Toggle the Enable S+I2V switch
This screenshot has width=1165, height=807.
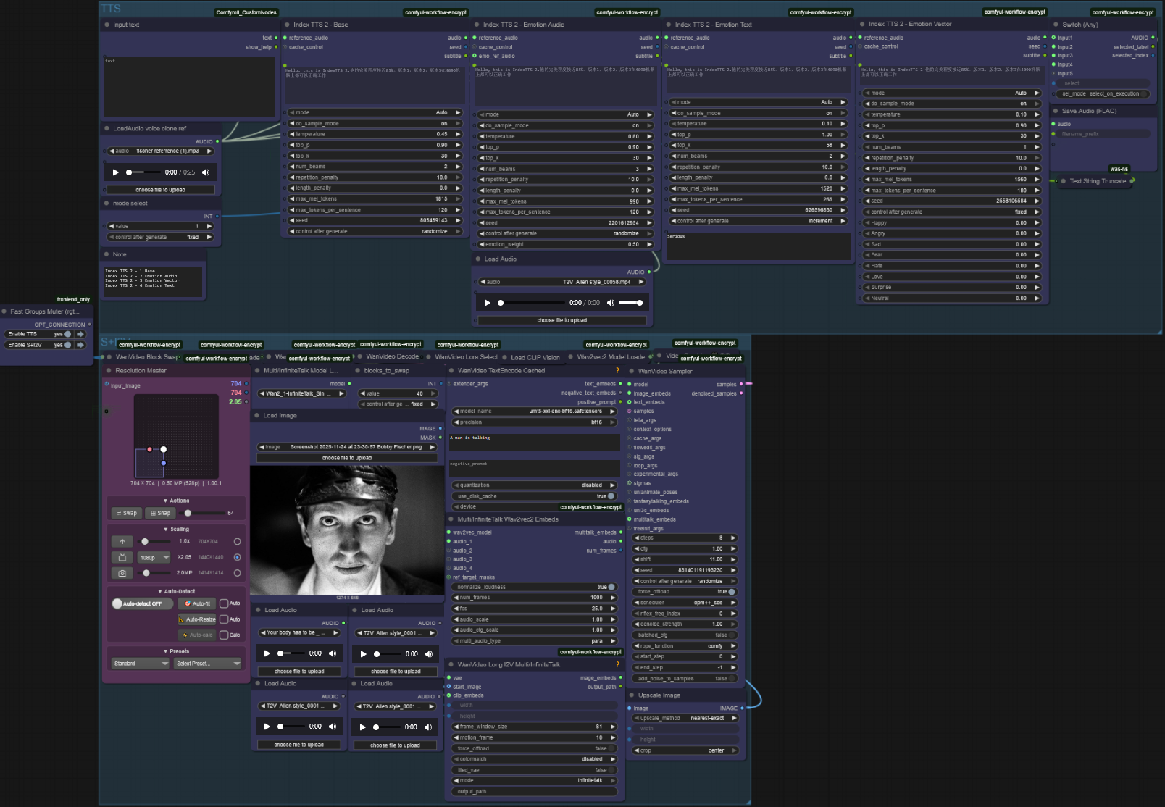(x=67, y=345)
